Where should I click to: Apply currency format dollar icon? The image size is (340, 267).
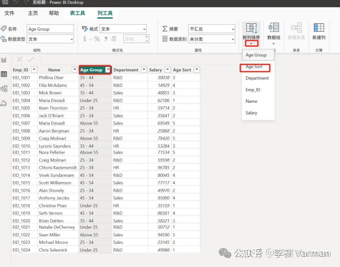(x=85, y=39)
